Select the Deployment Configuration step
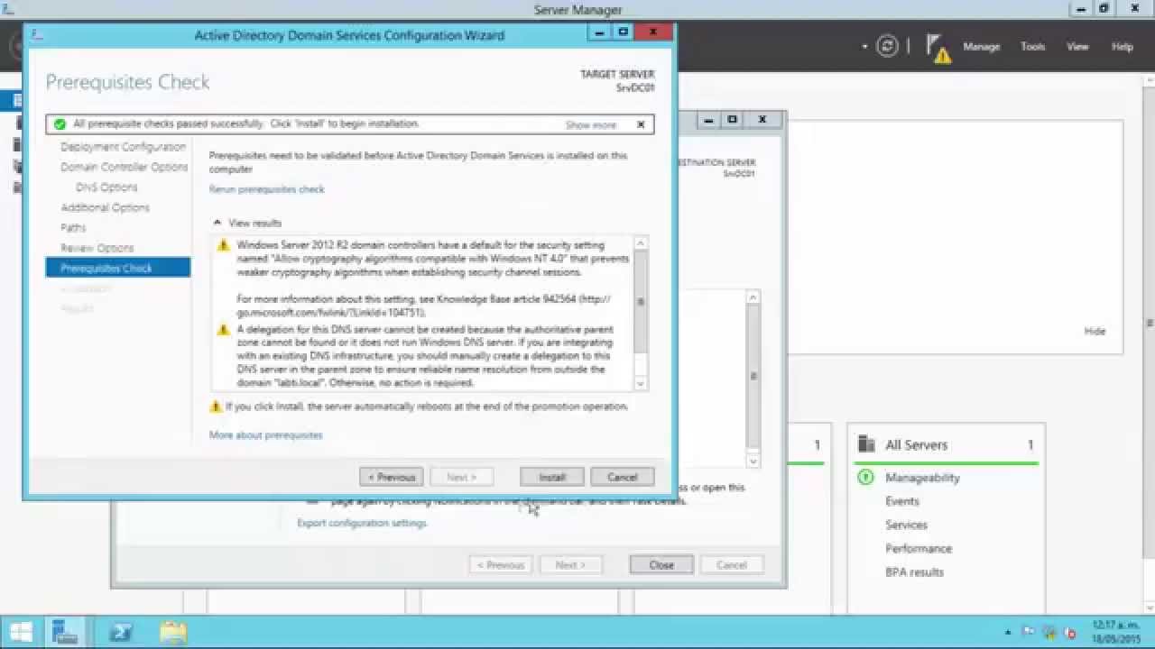The image size is (1155, 649). tap(123, 147)
